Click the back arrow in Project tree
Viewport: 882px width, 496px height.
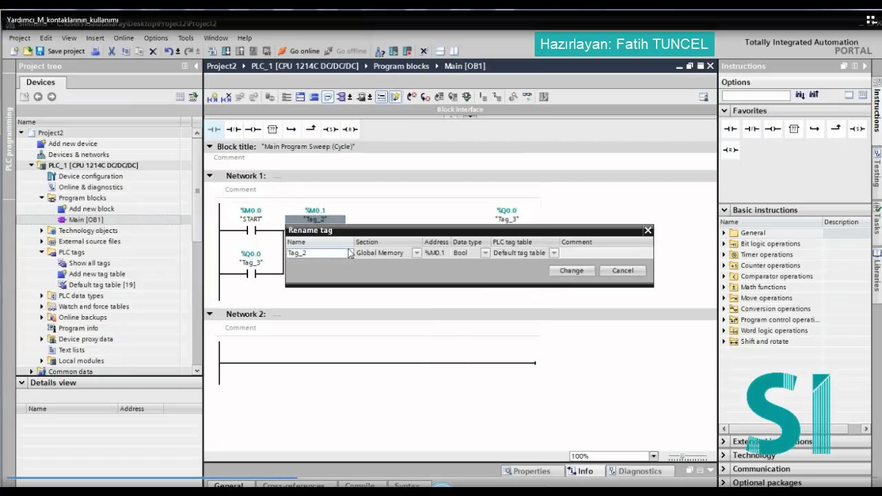(38, 97)
